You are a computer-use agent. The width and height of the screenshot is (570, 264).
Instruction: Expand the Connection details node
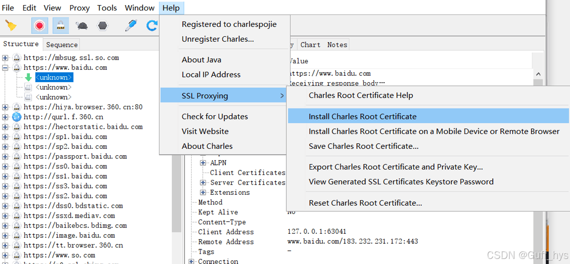tap(192, 262)
